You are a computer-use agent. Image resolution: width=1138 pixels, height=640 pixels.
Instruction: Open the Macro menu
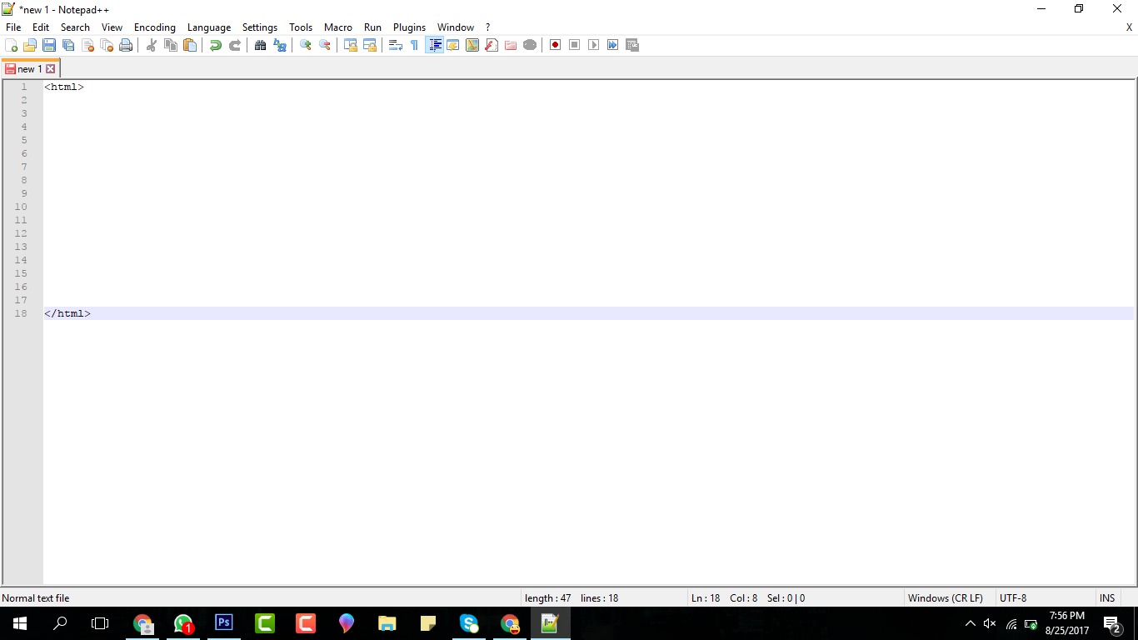[338, 27]
